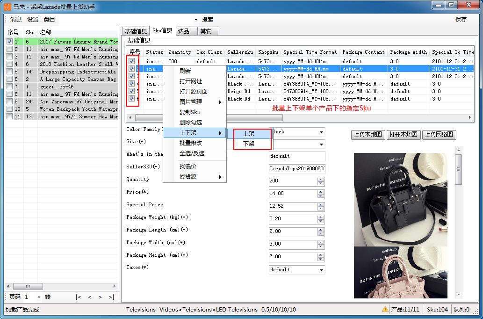Click 上传本地图 button
This screenshot has width=483, height=319.
click(x=368, y=135)
